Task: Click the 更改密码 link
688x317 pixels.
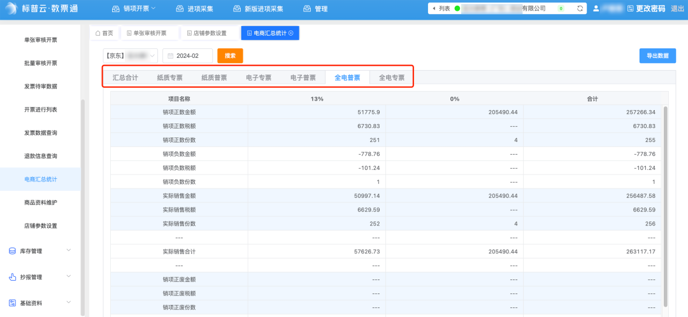Action: tap(650, 8)
